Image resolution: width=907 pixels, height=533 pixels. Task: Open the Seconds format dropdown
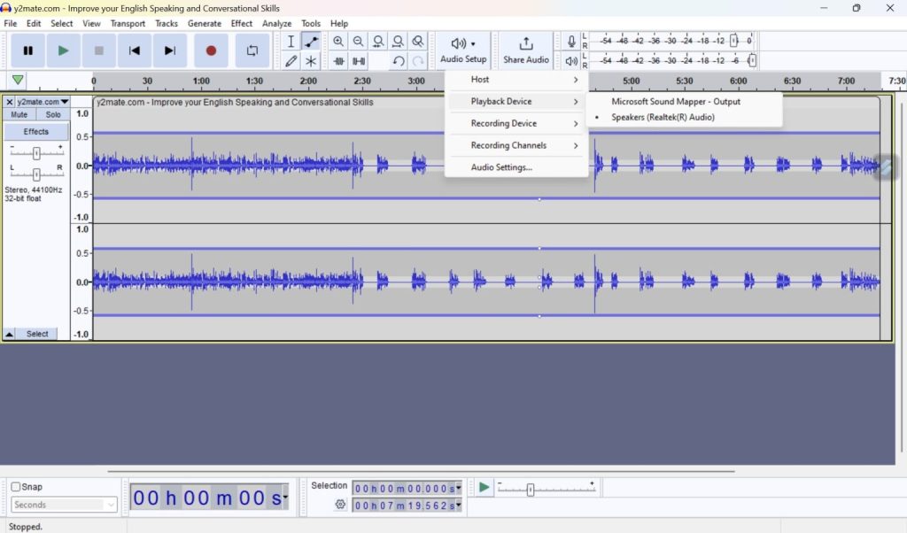62,504
